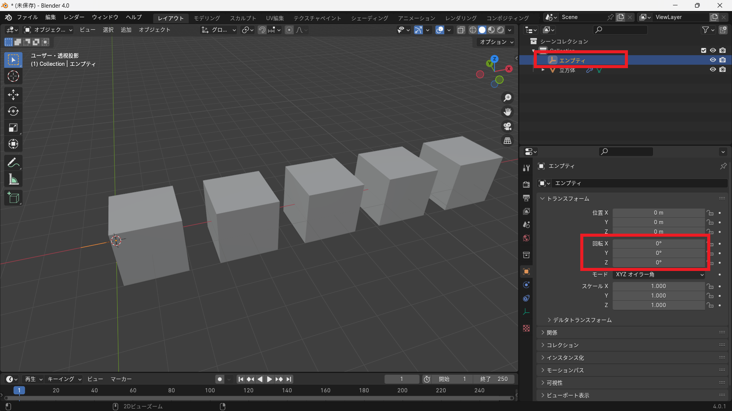The width and height of the screenshot is (732, 411).
Task: Click the スケール X value slider field
Action: coord(658,286)
